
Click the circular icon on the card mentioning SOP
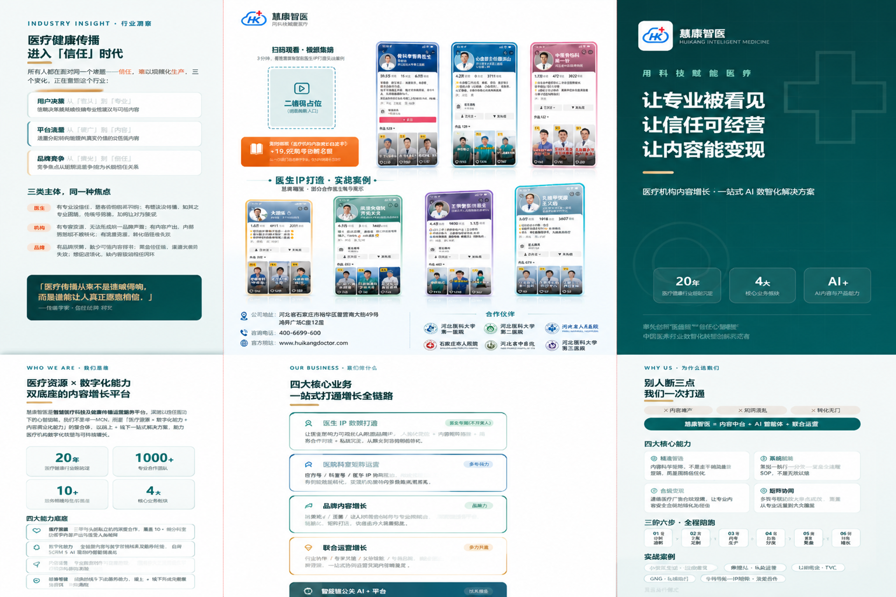coord(764,458)
